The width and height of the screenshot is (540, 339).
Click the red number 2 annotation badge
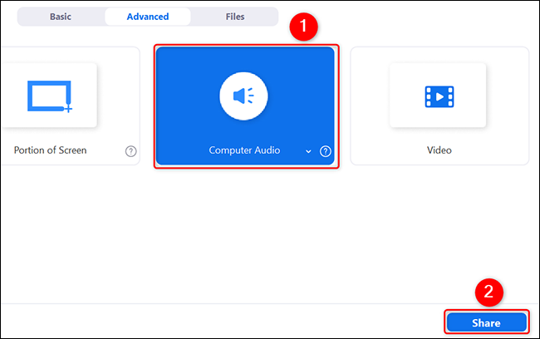488,292
